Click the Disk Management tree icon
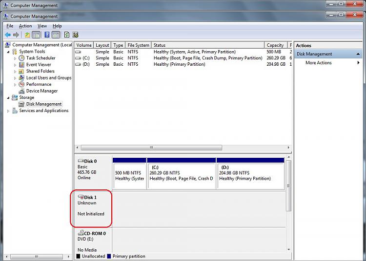Image resolution: width=366 pixels, height=261 pixels. (21, 104)
